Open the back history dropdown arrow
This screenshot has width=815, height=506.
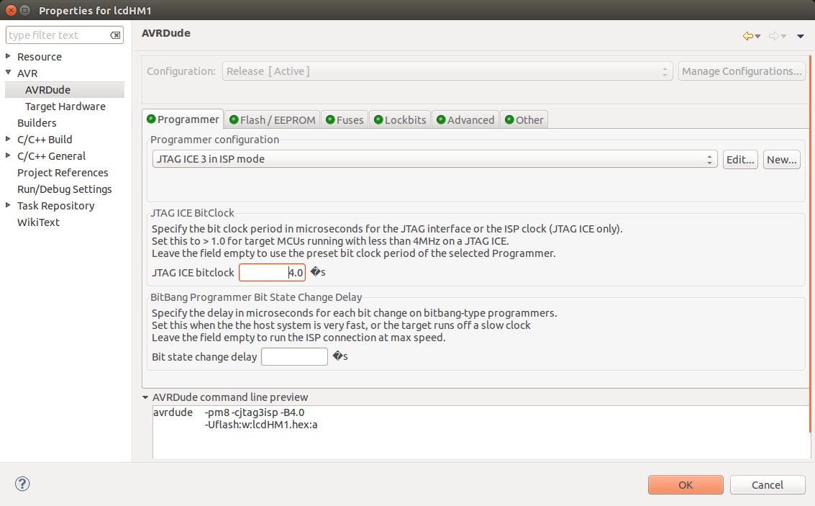point(758,37)
